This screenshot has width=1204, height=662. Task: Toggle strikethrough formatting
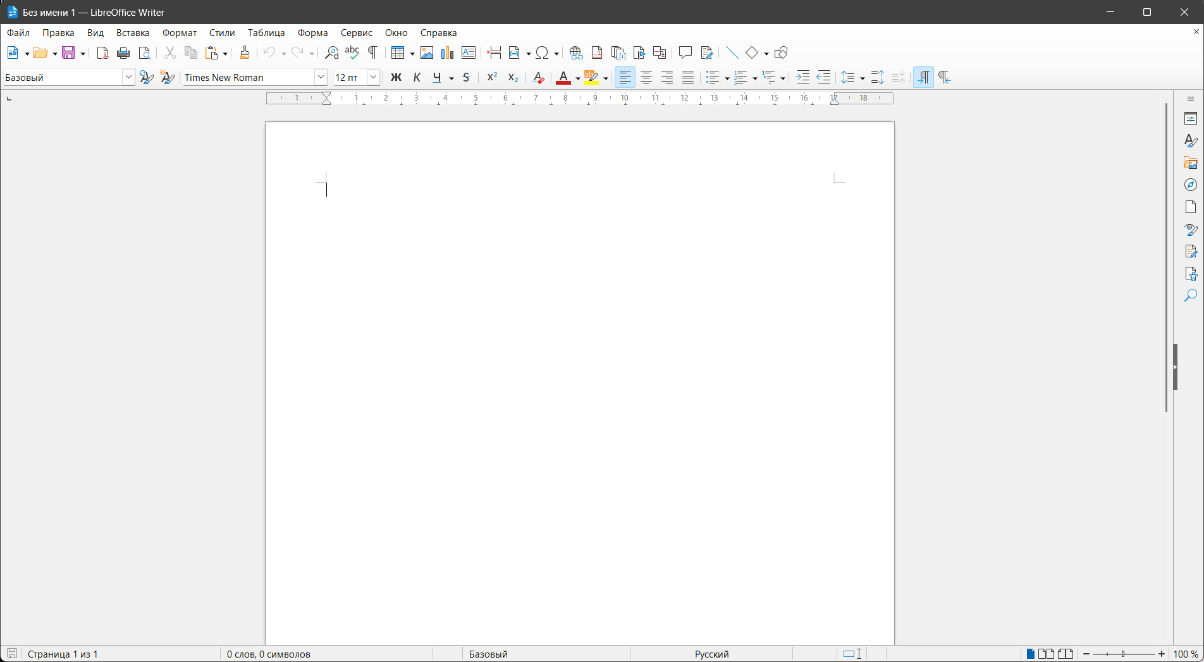[x=466, y=78]
